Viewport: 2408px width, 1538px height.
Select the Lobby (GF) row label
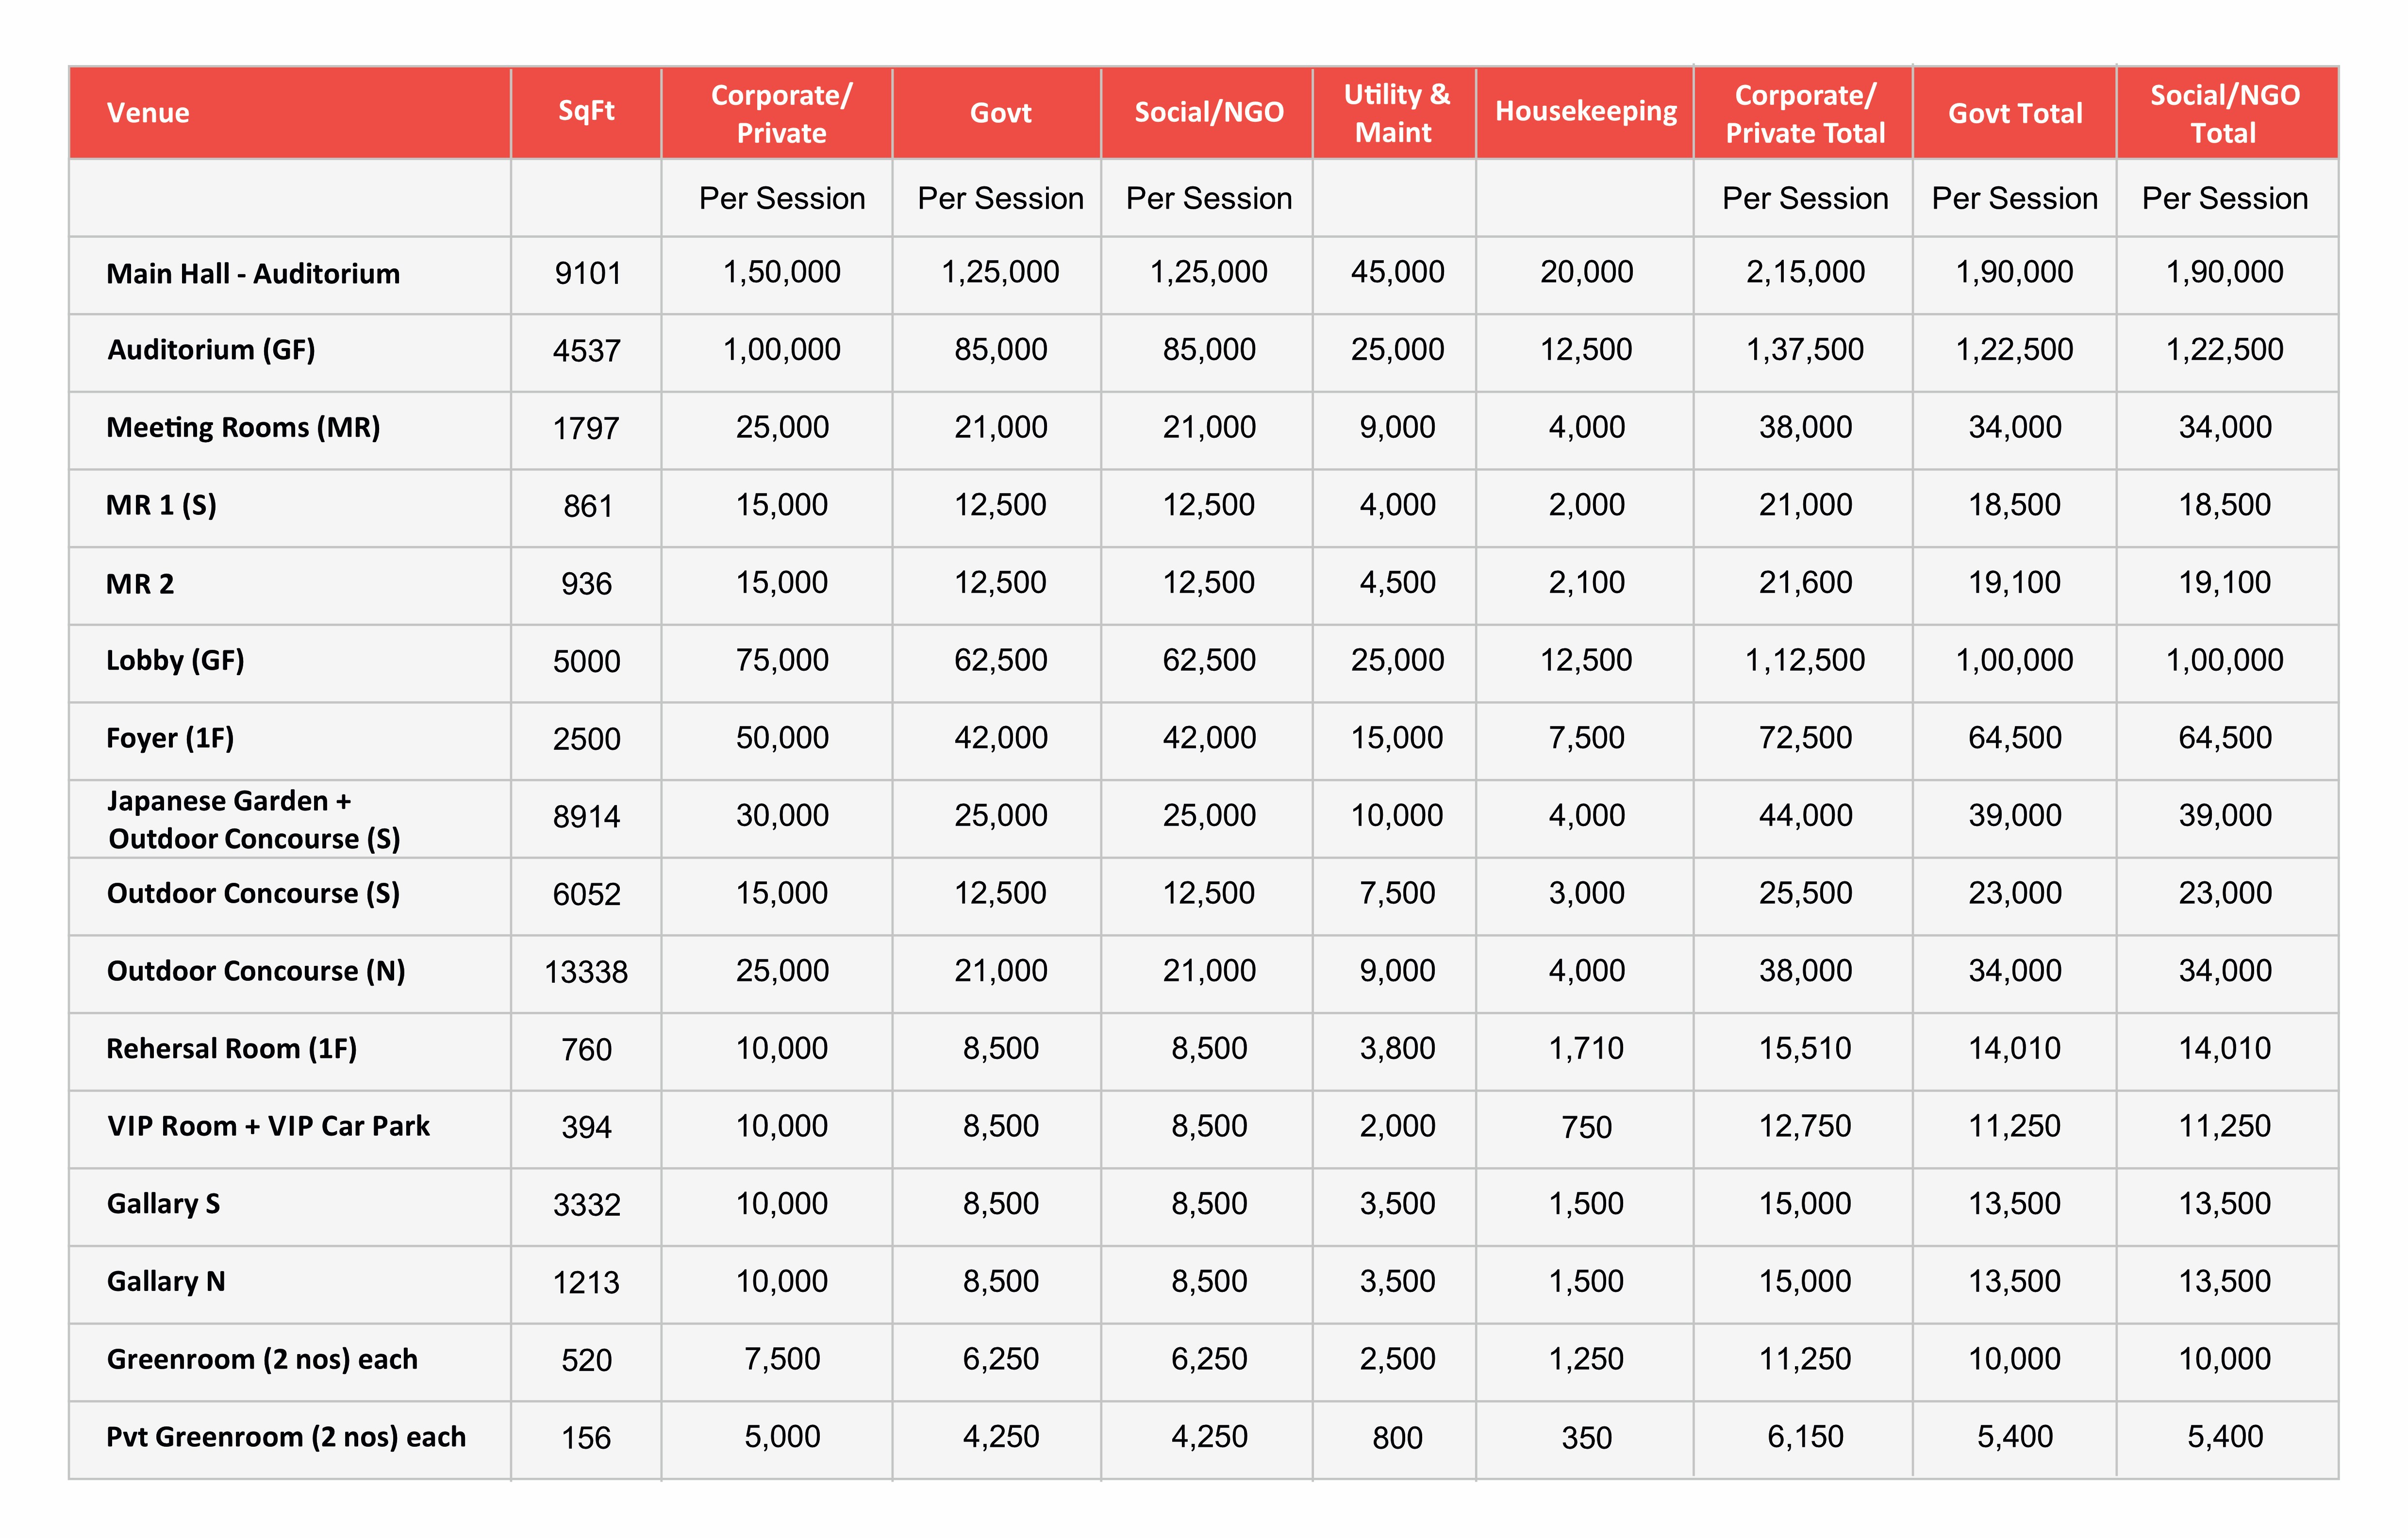[x=175, y=660]
